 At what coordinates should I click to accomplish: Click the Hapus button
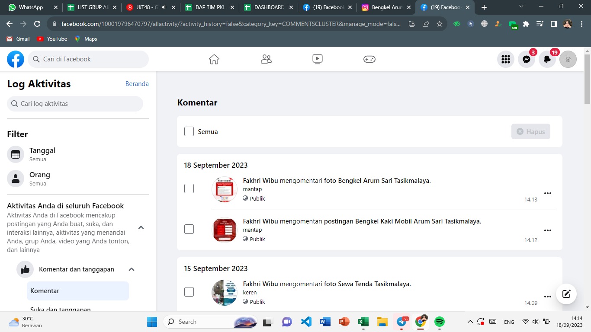[531, 131]
